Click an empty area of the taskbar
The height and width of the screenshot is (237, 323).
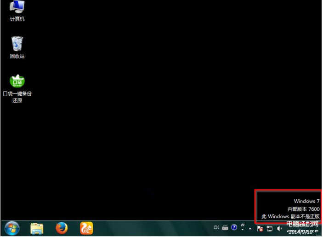pyautogui.click(x=152, y=228)
